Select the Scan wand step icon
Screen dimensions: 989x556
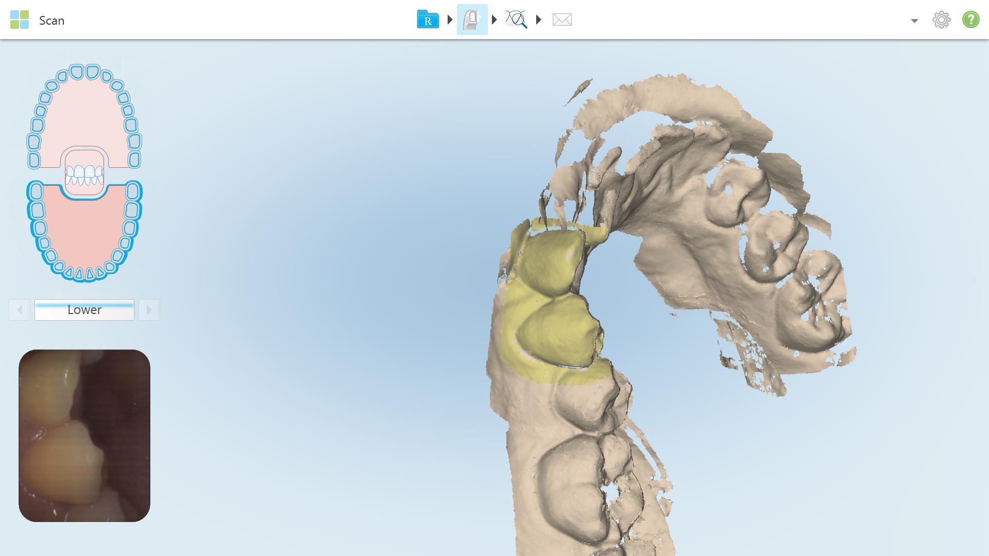tap(472, 20)
